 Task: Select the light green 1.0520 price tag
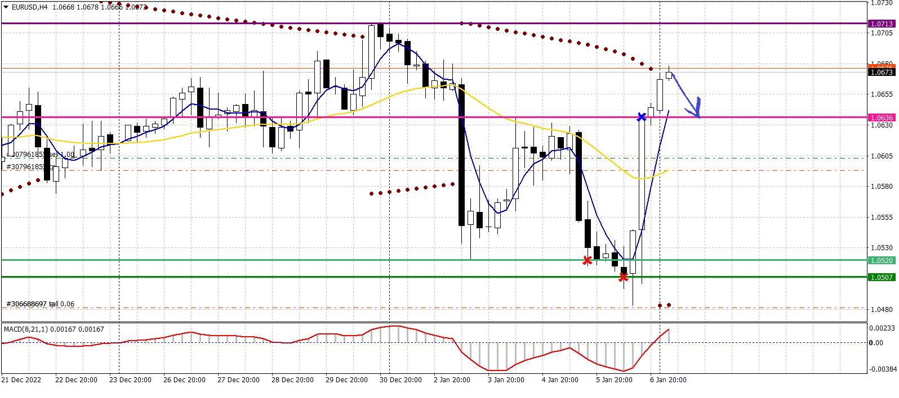(x=882, y=260)
